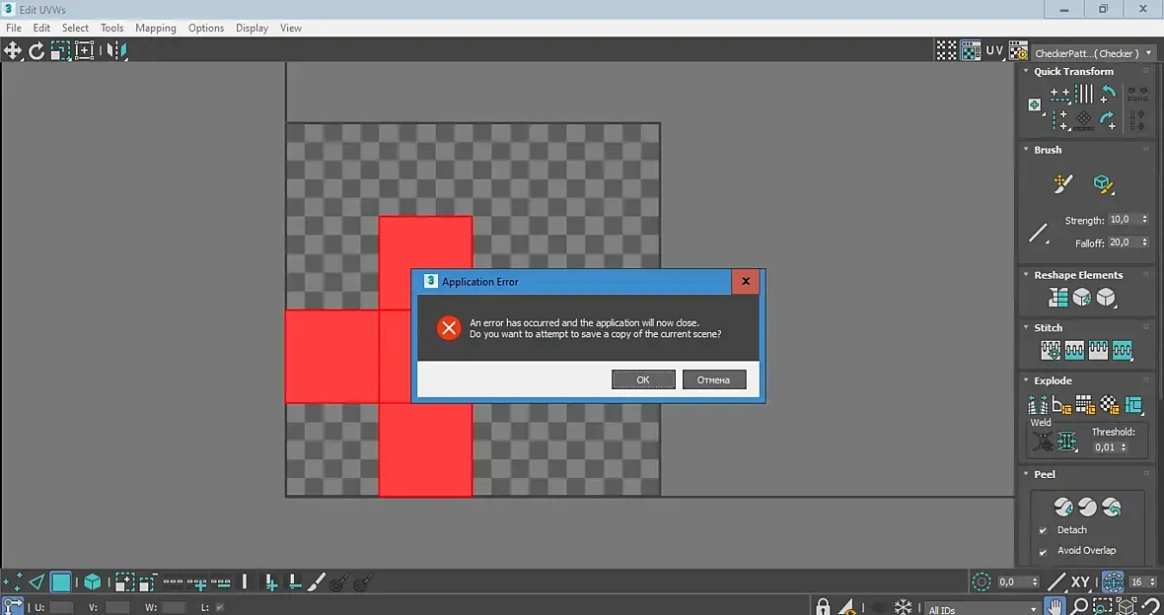The width and height of the screenshot is (1164, 615).
Task: Toggle the checker map display icon
Action: 971,50
